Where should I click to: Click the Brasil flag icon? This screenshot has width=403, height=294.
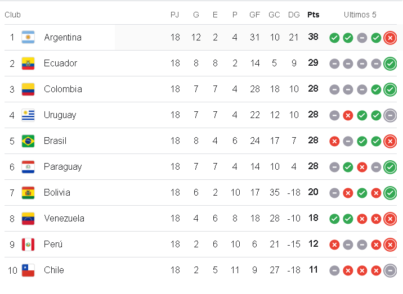(x=28, y=141)
